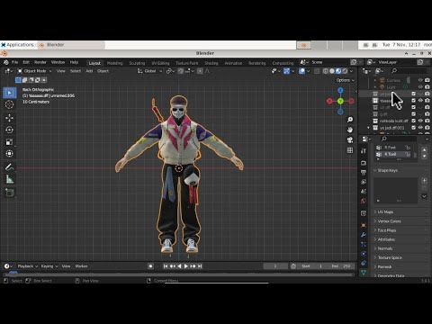Switch to wireframe viewport shading
The width and height of the screenshot is (432, 324).
tap(326, 71)
